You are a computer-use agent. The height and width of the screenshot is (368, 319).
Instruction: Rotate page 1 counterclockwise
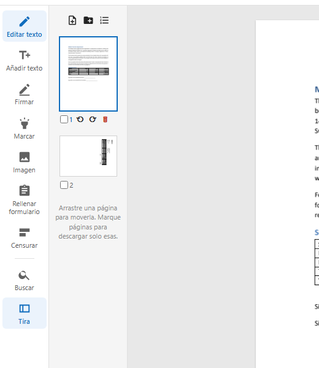click(80, 120)
